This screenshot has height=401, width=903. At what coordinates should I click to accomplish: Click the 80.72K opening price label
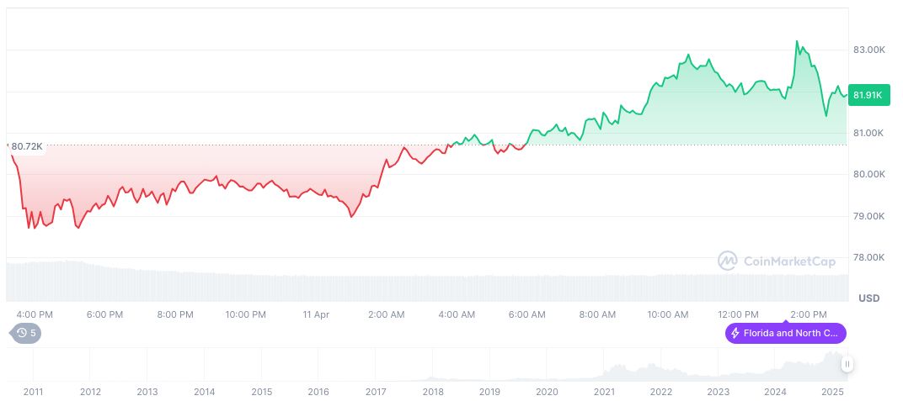coord(26,147)
